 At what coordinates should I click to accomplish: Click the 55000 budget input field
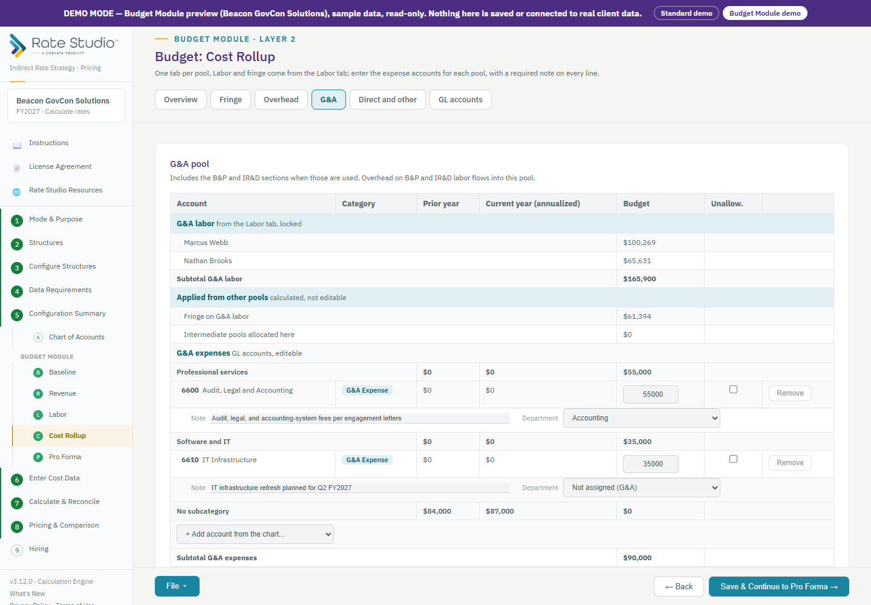[x=651, y=394]
